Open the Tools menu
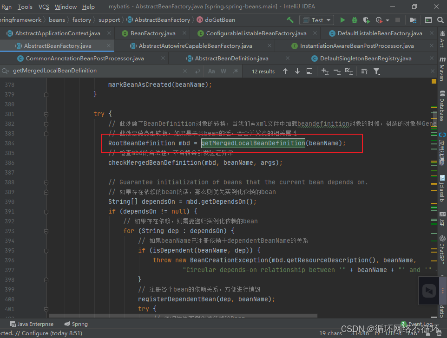 click(25, 6)
